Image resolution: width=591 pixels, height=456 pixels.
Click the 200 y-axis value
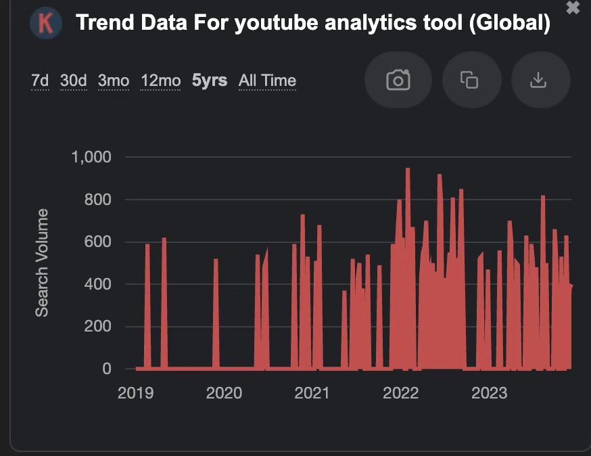[x=98, y=326]
